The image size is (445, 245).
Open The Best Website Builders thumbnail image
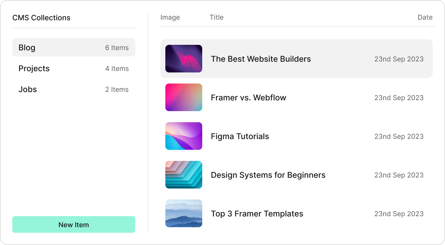point(184,59)
